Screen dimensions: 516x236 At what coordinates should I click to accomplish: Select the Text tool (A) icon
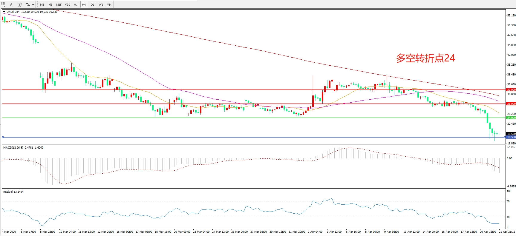[x=11, y=4]
